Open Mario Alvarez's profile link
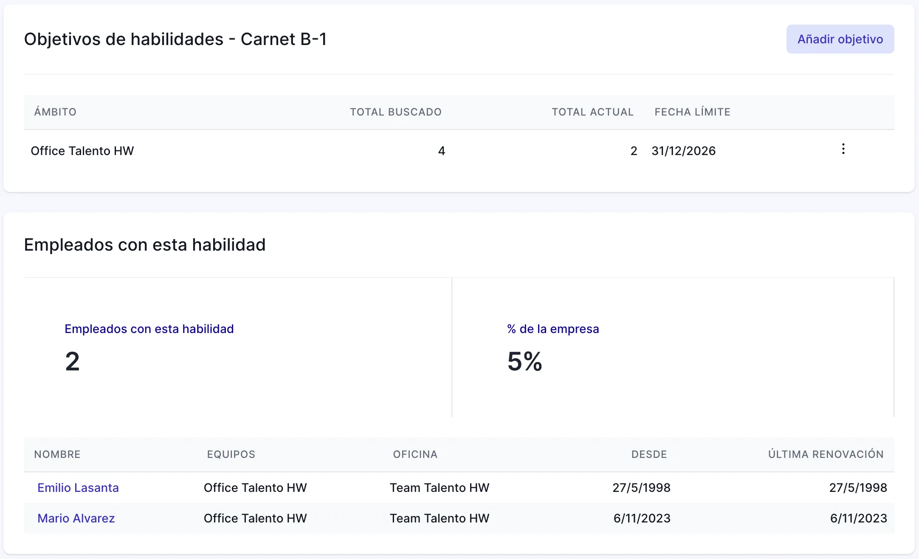 click(76, 518)
